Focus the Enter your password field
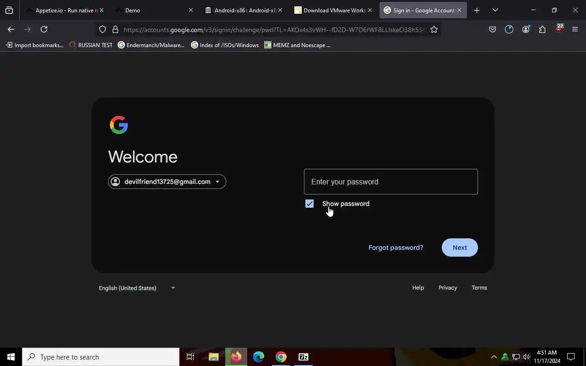 point(391,182)
